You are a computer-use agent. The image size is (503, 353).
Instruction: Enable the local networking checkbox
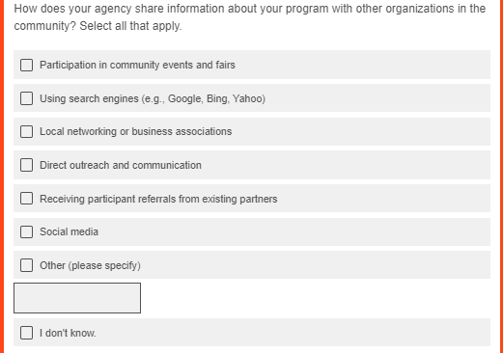[26, 131]
